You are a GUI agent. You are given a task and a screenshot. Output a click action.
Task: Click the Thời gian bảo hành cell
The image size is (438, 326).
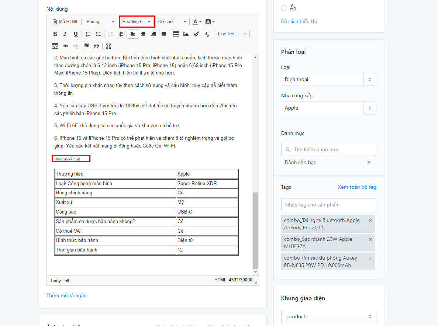[115, 250]
